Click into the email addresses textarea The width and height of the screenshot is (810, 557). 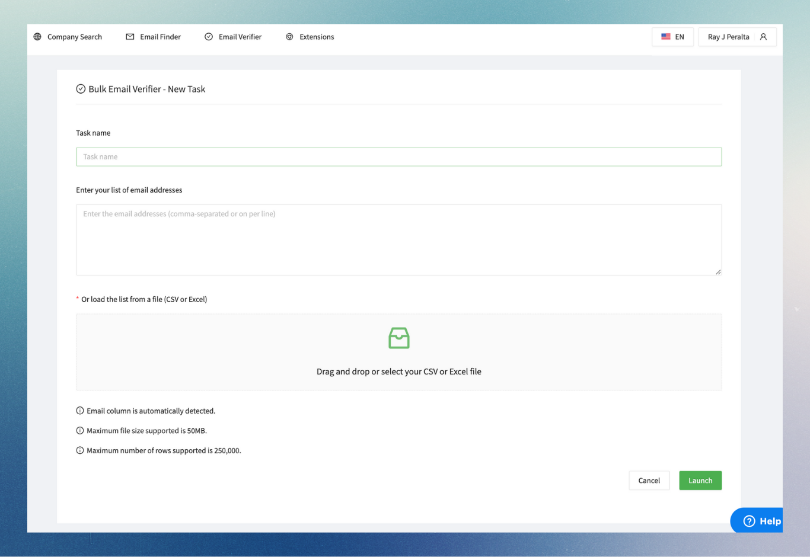coord(398,240)
